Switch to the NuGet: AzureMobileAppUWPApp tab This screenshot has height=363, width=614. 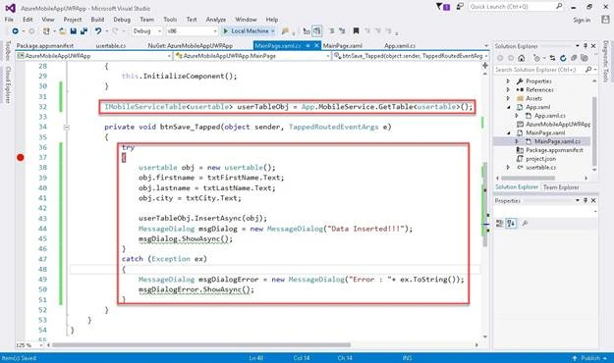click(x=191, y=46)
